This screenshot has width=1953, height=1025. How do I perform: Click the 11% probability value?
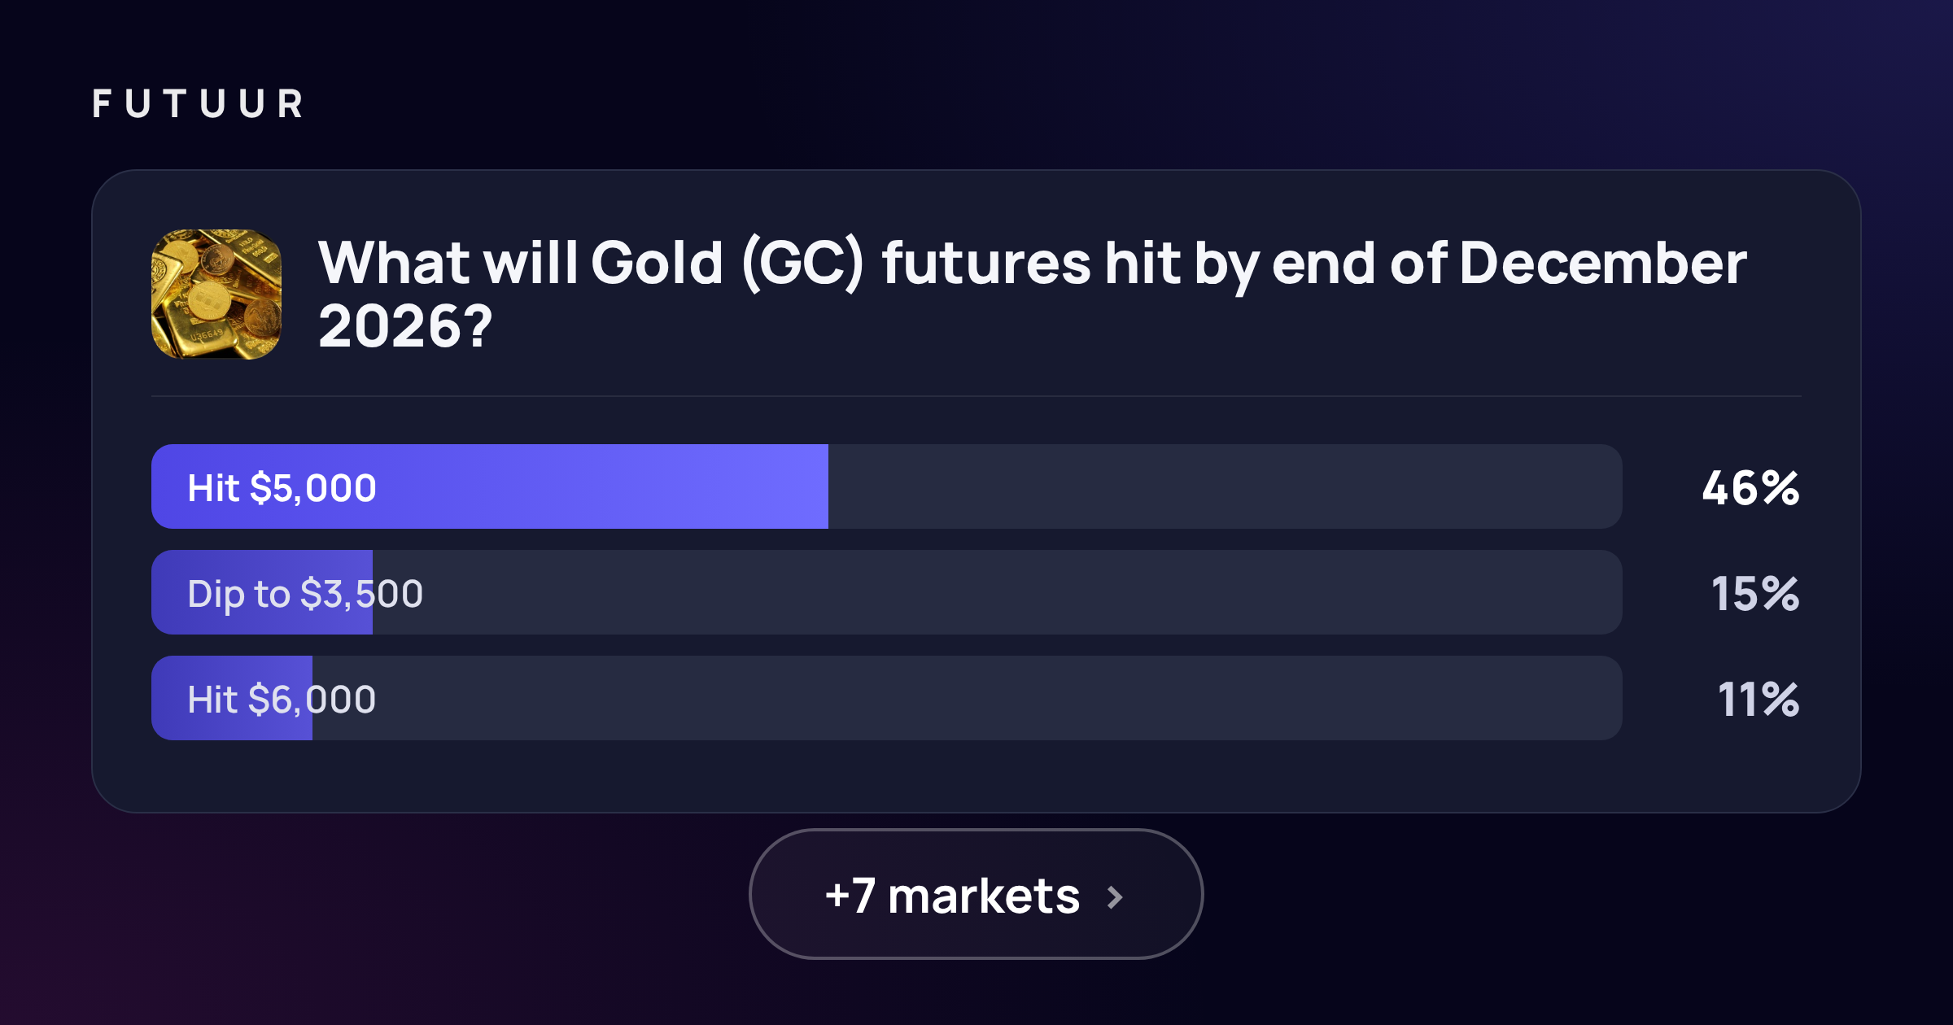pos(1758,700)
